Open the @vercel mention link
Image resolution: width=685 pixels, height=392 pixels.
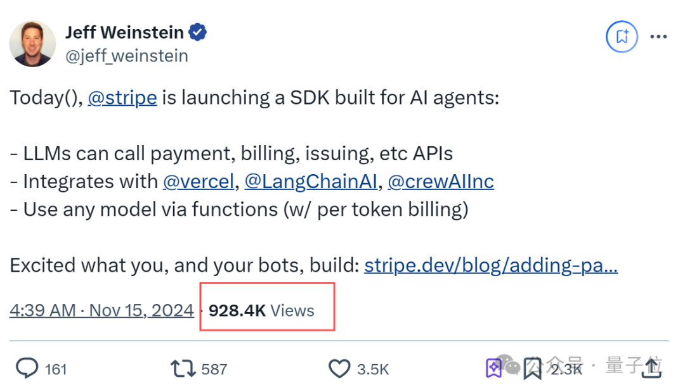coord(199,181)
